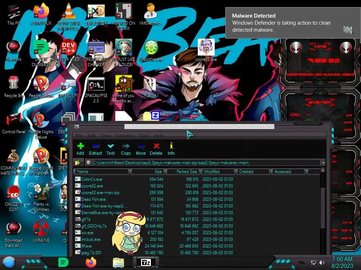Open the taskbar clock showing 7:00 AM
The image size is (361, 270).
point(342,262)
